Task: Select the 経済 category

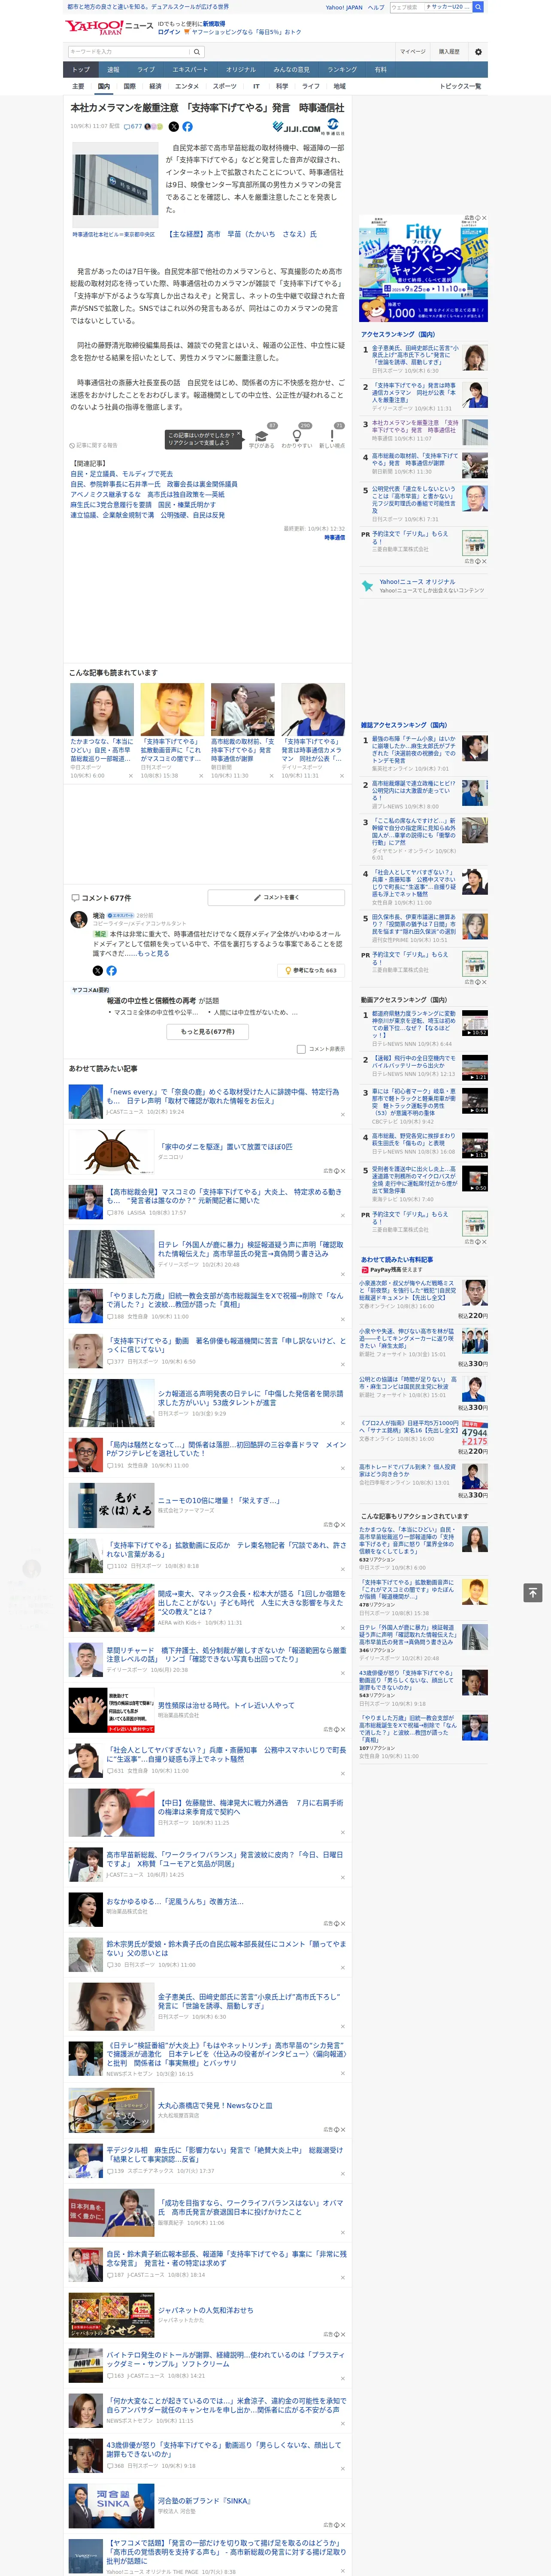Action: (155, 86)
